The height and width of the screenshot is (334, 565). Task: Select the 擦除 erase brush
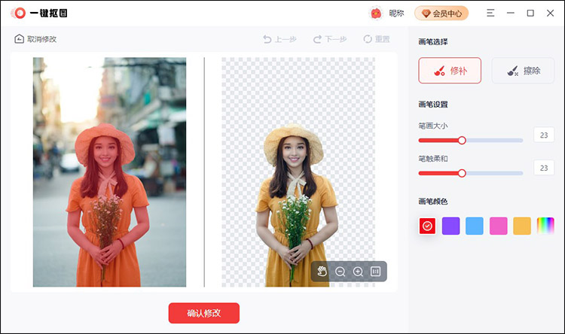click(x=523, y=71)
